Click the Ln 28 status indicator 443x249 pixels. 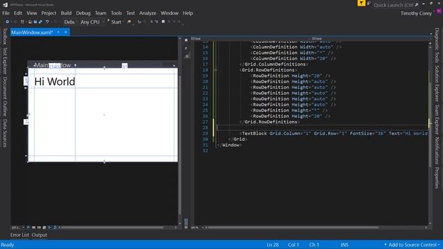272,245
